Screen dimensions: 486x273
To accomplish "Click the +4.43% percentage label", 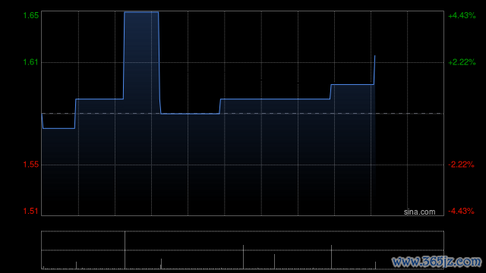I will (462, 15).
